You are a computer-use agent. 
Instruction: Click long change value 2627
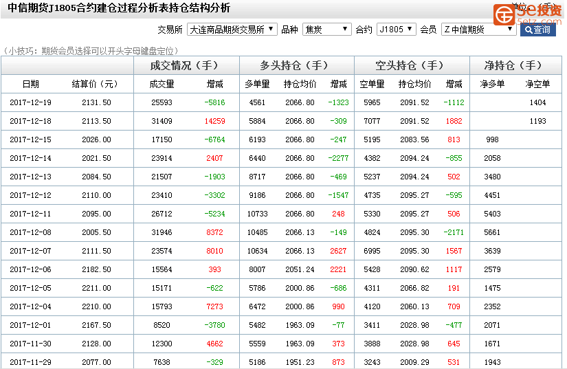(x=338, y=251)
